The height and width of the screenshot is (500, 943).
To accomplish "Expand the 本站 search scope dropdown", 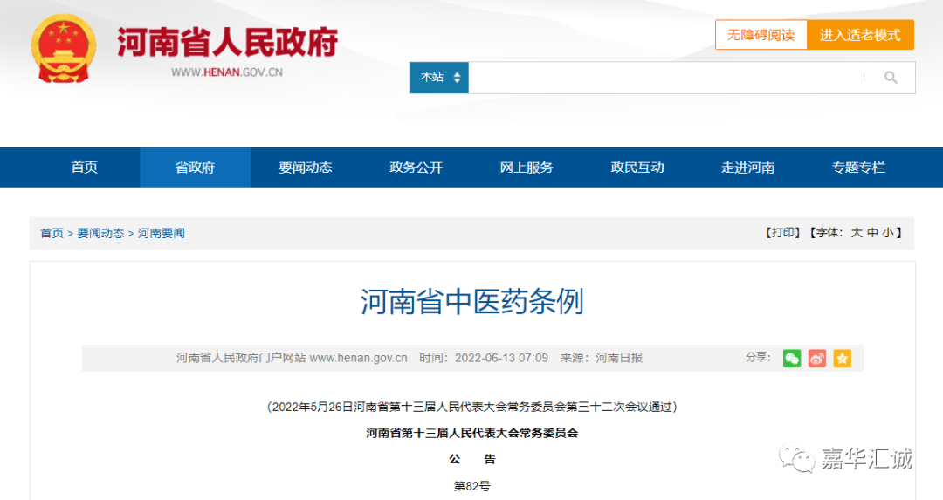I will coord(438,78).
